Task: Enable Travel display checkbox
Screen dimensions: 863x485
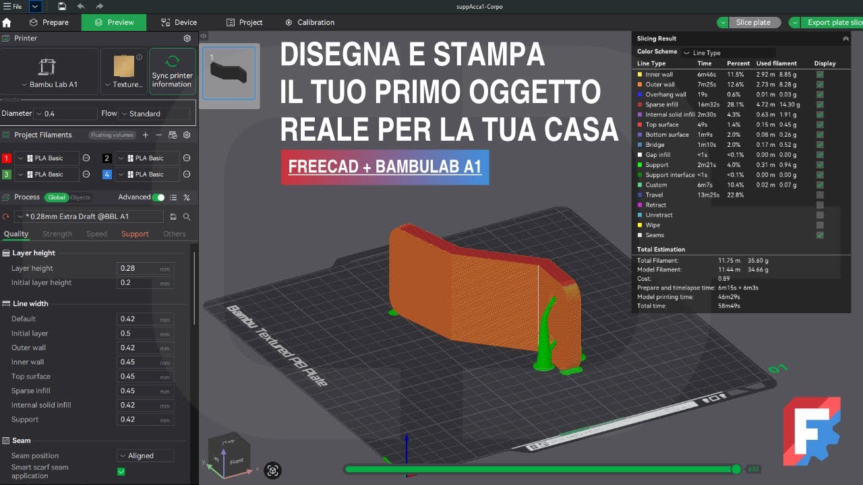Action: click(820, 195)
